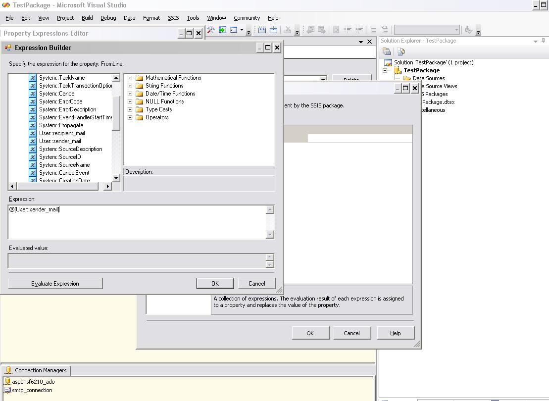Click the variables list horizontal scrollbar
This screenshot has height=401, width=549.
[59, 186]
